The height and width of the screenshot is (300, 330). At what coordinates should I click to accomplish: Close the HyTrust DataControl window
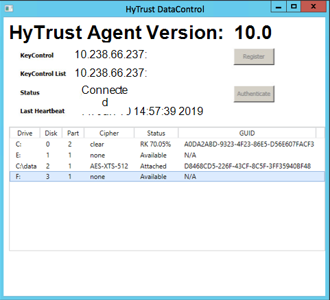coord(314,7)
